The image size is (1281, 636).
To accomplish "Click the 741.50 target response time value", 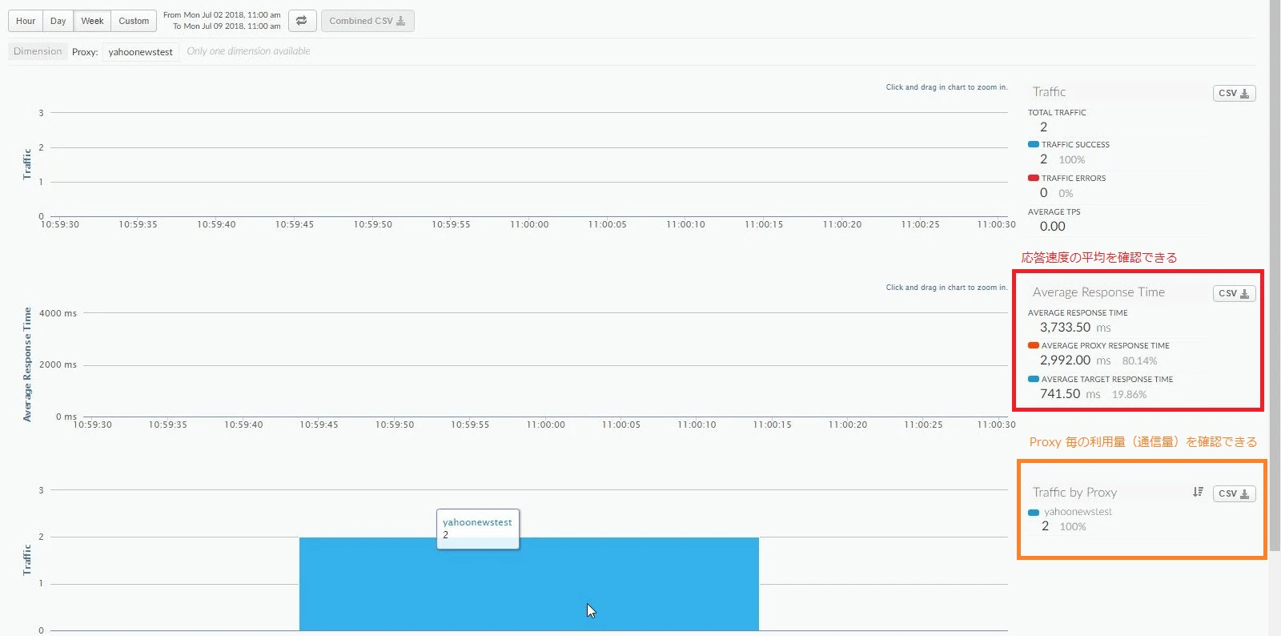I will [1060, 394].
